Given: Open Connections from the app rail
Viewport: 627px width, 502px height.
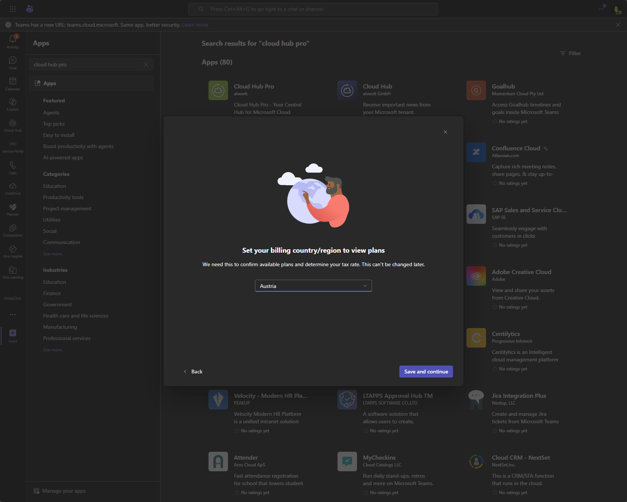Looking at the screenshot, I should (x=13, y=231).
